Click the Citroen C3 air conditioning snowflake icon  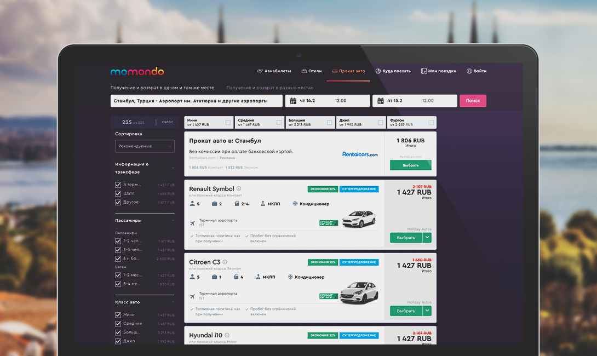click(290, 277)
